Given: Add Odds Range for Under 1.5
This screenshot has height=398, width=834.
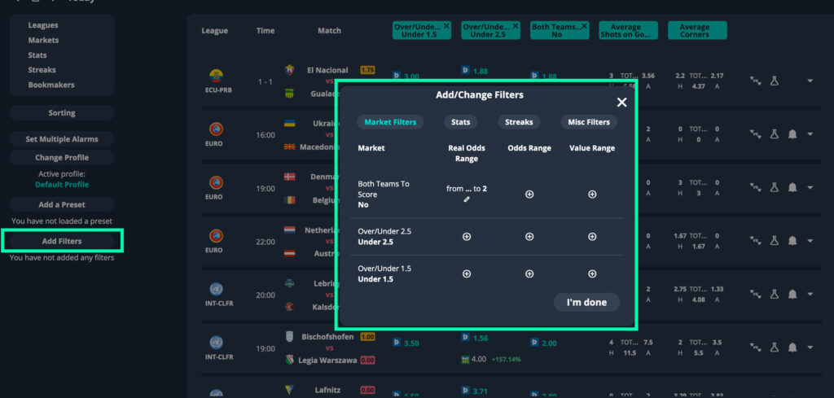Looking at the screenshot, I should coord(529,273).
